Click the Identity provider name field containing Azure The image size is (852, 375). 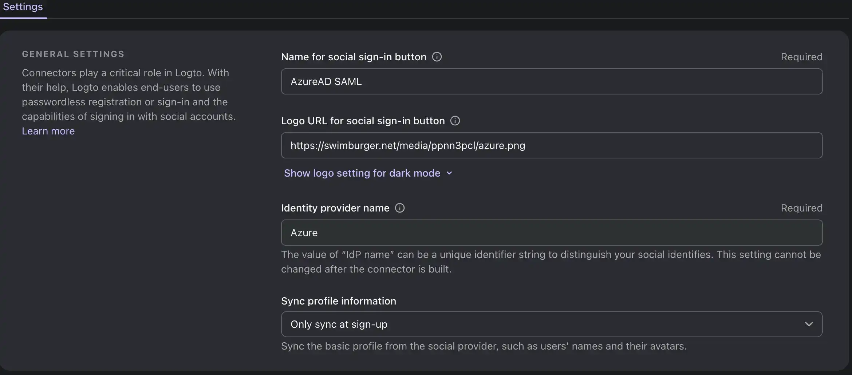[551, 233]
